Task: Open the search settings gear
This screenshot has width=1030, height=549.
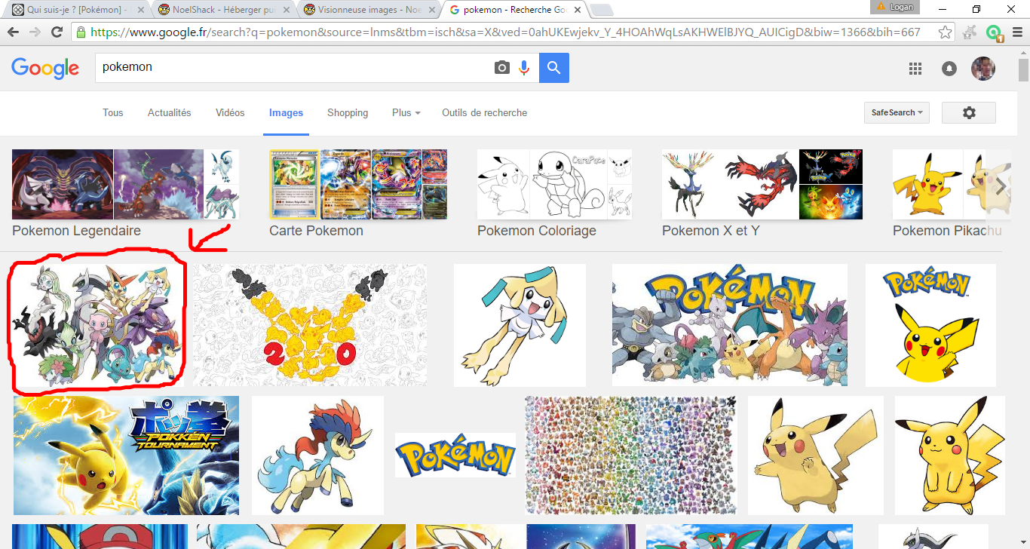Action: 969,112
